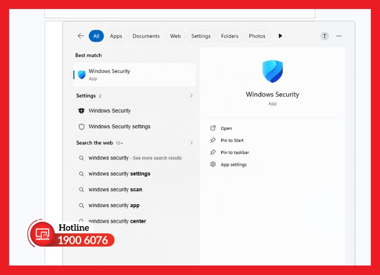Switch to the Folders filter tab
This screenshot has width=380, height=275.
pos(229,36)
